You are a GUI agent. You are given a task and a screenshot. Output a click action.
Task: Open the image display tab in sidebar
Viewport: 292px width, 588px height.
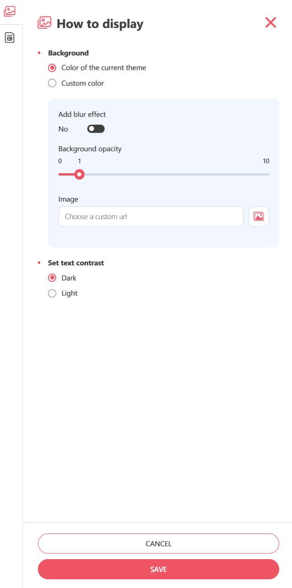(10, 11)
